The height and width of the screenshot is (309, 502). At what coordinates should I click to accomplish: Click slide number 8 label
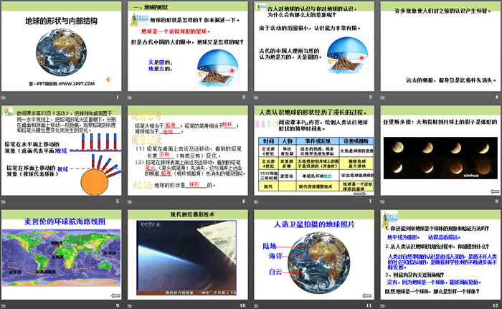497,201
